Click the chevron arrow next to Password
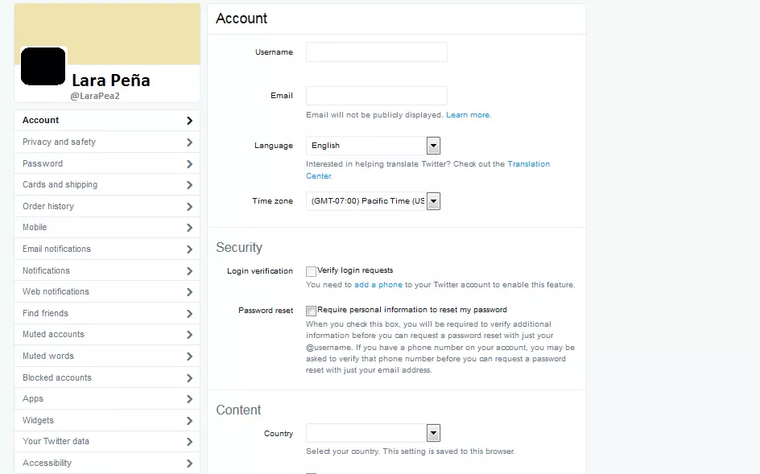Image resolution: width=760 pixels, height=474 pixels. point(189,164)
